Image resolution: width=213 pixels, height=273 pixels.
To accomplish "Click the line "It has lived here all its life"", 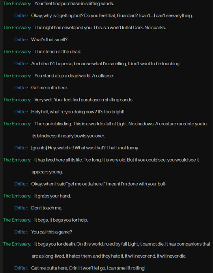I will tap(115, 166).
